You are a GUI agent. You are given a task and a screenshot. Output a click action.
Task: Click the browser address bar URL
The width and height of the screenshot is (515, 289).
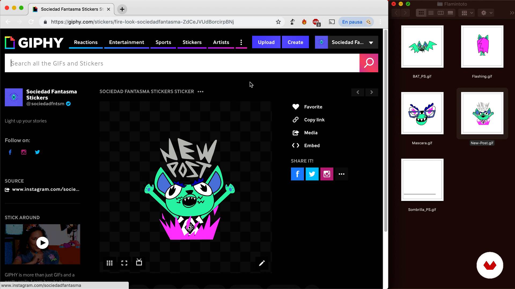tap(142, 22)
